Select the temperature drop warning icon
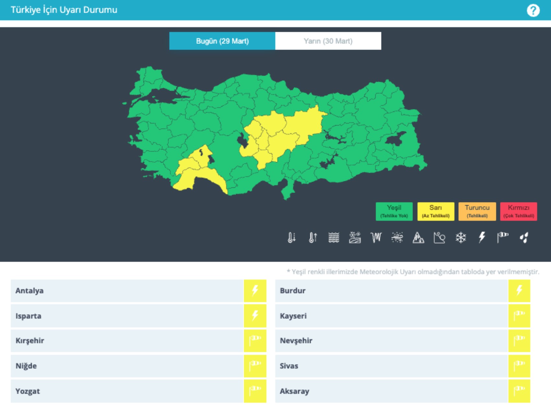This screenshot has width=551, height=407. 291,238
